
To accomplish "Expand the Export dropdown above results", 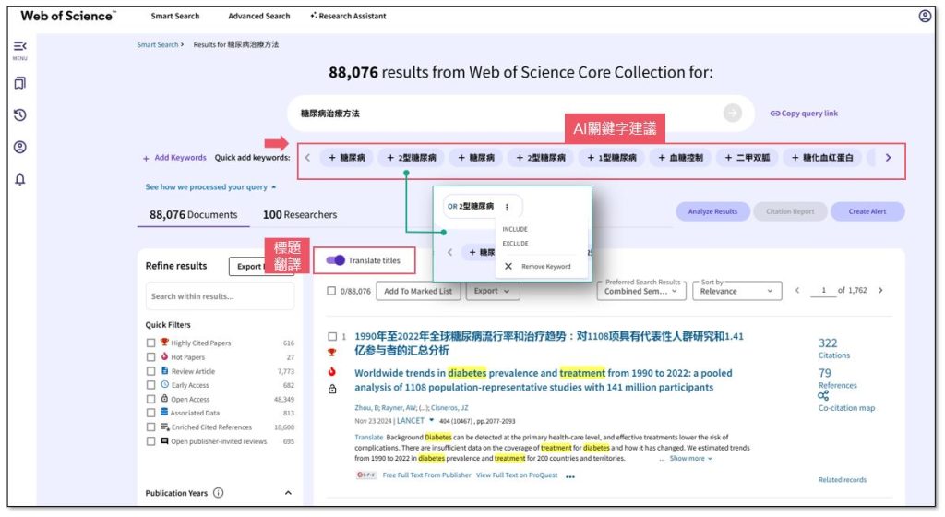I will (494, 291).
